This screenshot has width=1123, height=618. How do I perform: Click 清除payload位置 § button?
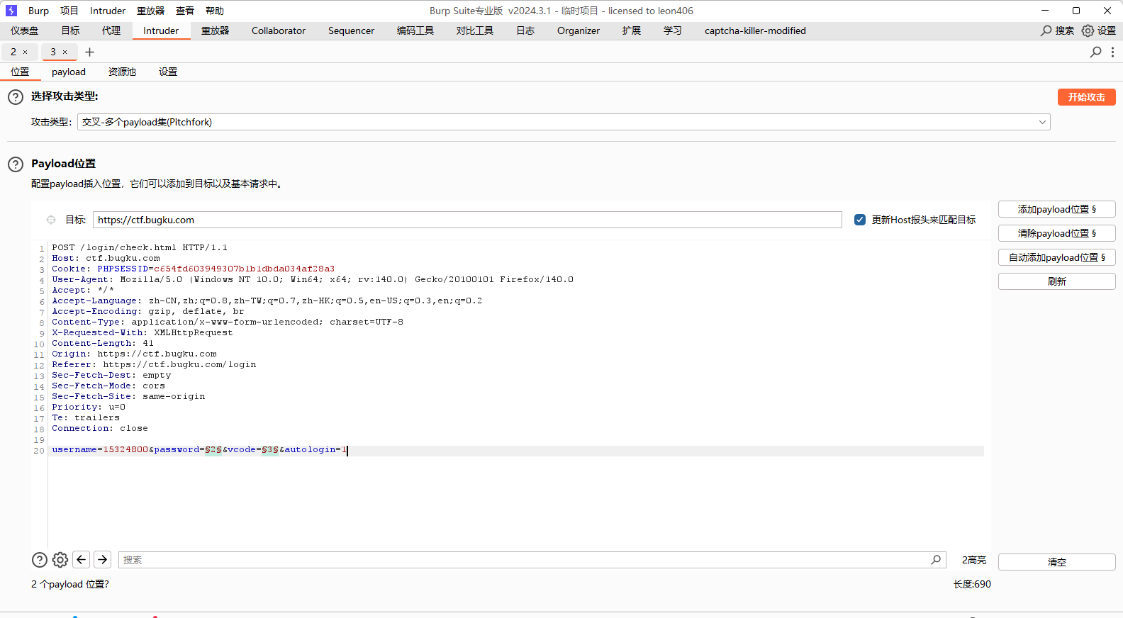(1057, 233)
